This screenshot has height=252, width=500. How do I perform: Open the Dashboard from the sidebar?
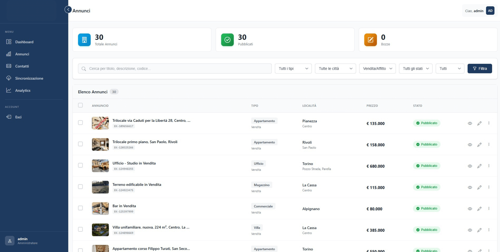[x=24, y=42]
